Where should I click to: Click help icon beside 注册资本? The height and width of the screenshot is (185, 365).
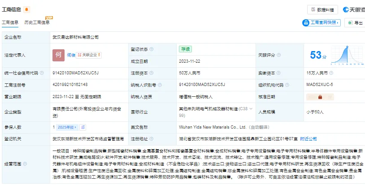tap(151, 73)
